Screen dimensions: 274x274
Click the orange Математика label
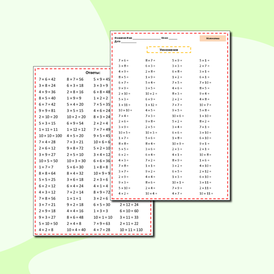coord(213,38)
